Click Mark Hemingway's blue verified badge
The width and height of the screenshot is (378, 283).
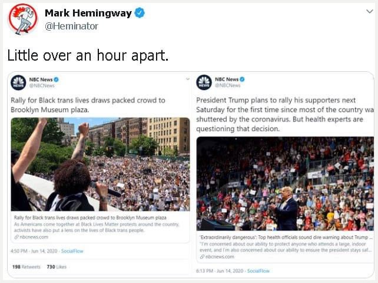[140, 13]
